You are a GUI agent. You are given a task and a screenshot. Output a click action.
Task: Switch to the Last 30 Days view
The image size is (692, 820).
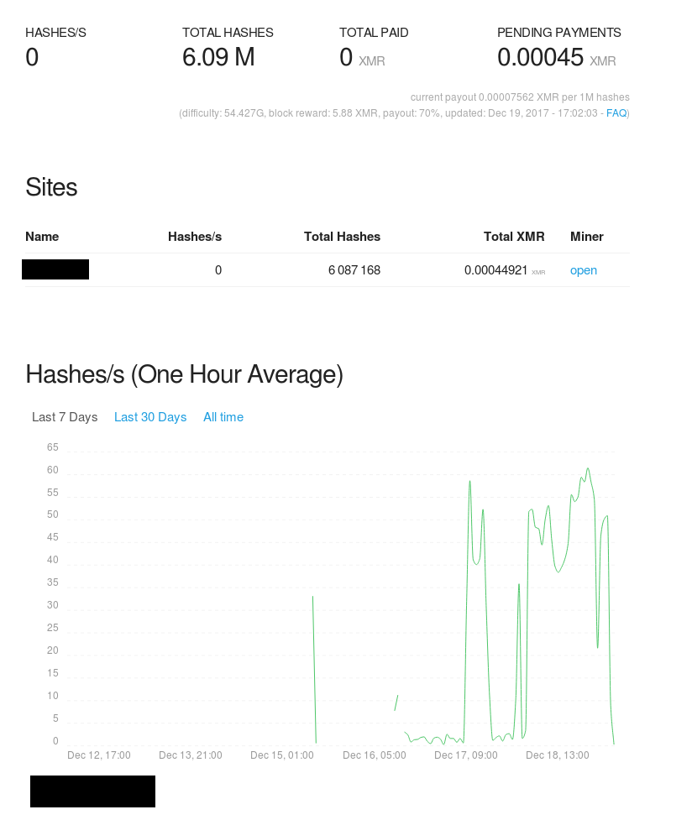pos(150,416)
